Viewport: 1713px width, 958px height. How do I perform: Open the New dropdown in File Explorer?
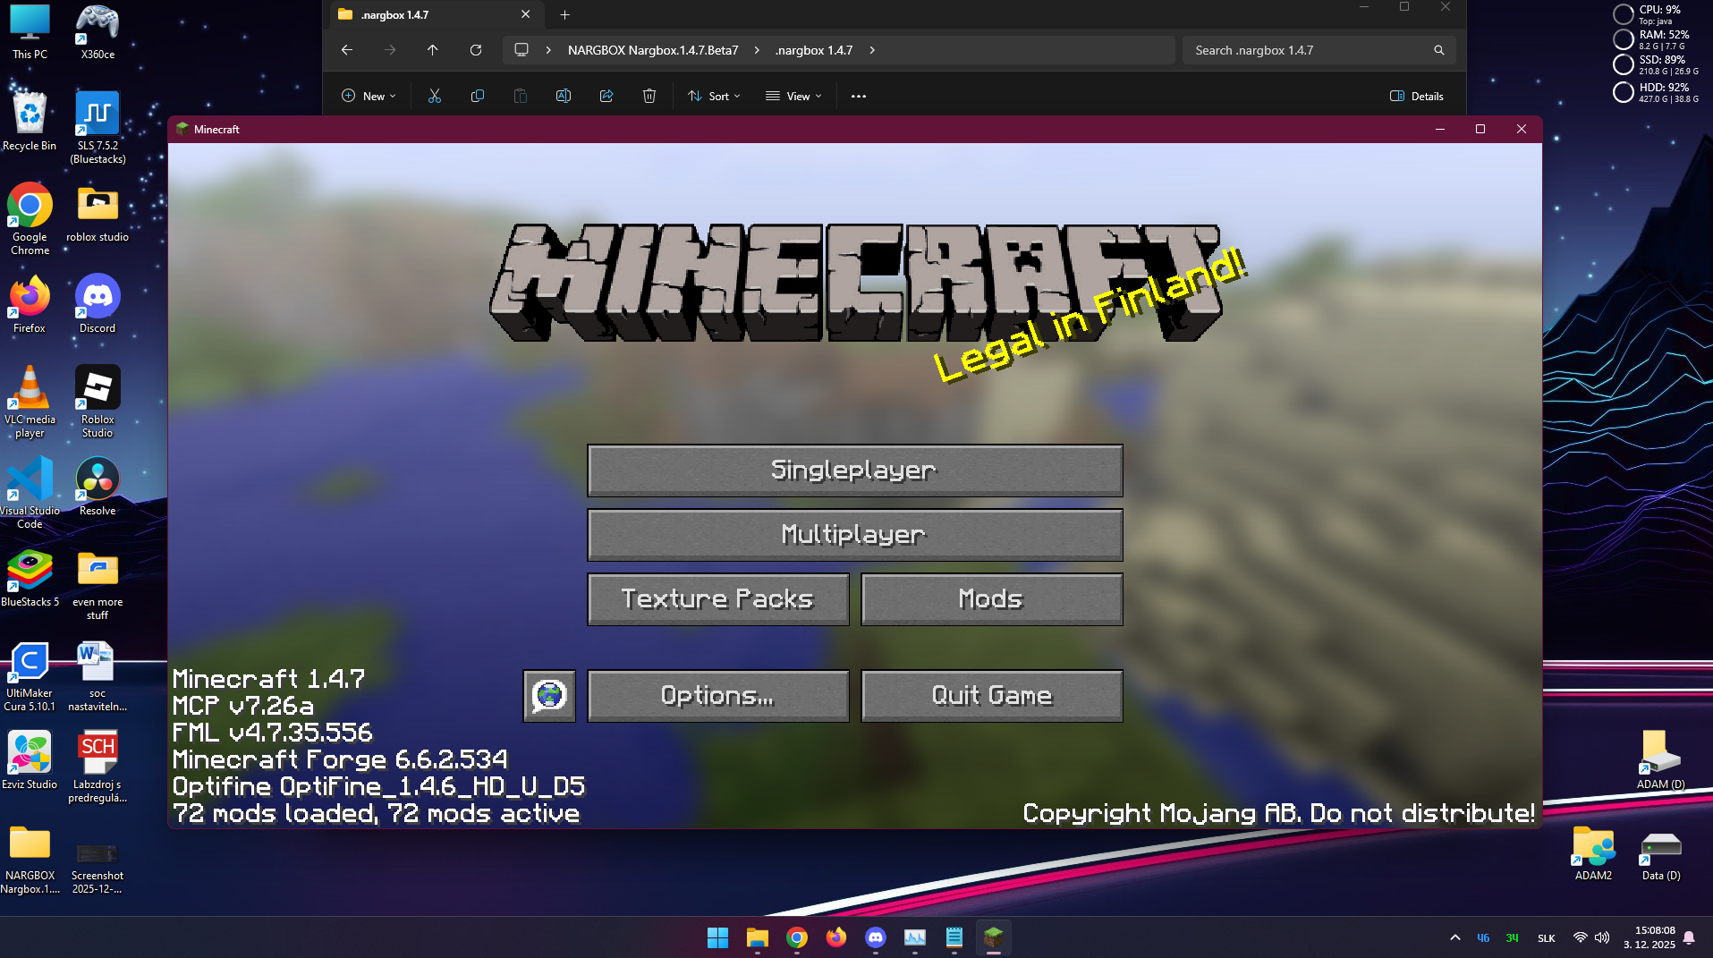pos(369,96)
